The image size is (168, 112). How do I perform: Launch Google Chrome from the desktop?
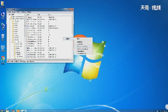3,60
